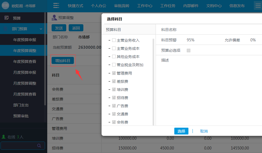This screenshot has height=153, width=262.
Task: Collapse the 营业税金及附加 tree node
Action: point(109,65)
